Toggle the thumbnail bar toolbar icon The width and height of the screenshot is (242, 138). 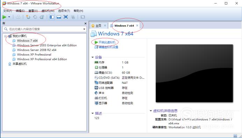(59, 17)
